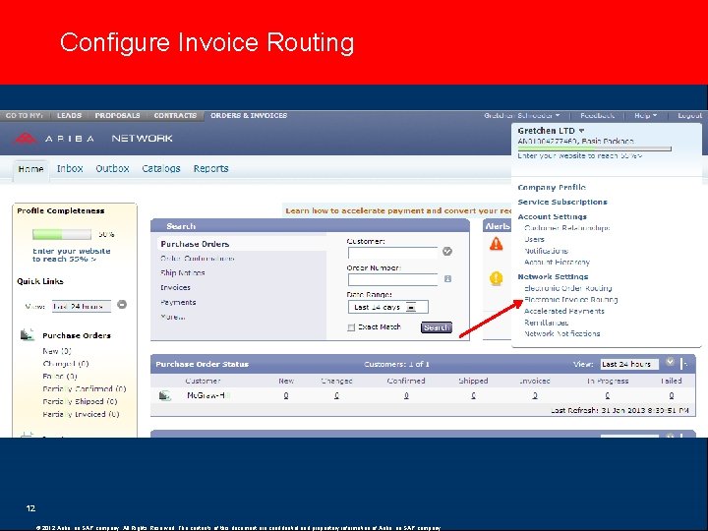Viewport: 708px width, 531px height.
Task: Click Partially Shipped (0) quick link
Action: 80,401
